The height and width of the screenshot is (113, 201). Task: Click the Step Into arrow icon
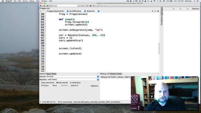(x=98, y=6)
